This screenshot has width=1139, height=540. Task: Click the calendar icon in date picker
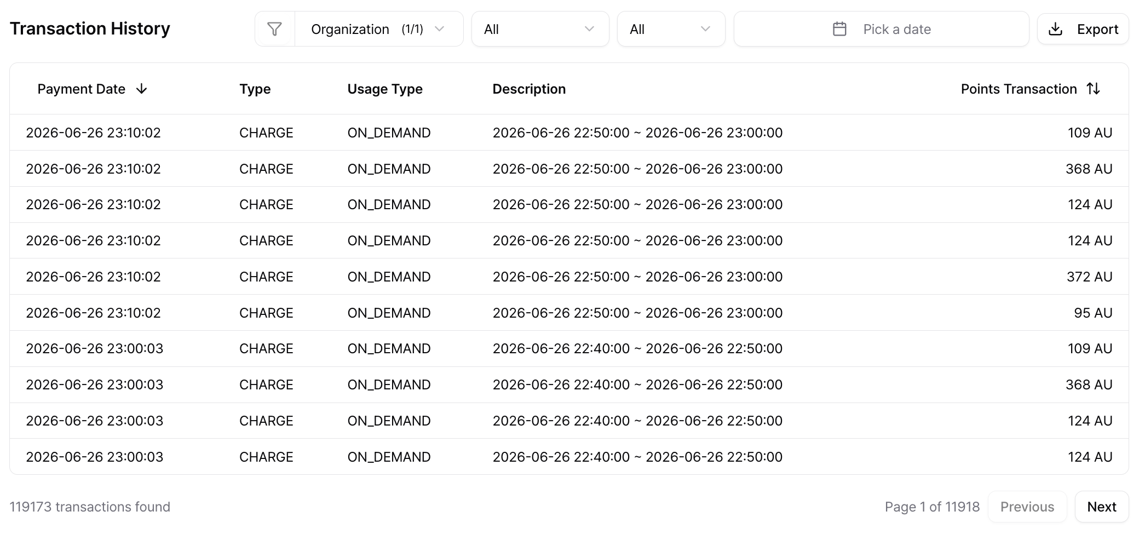839,29
